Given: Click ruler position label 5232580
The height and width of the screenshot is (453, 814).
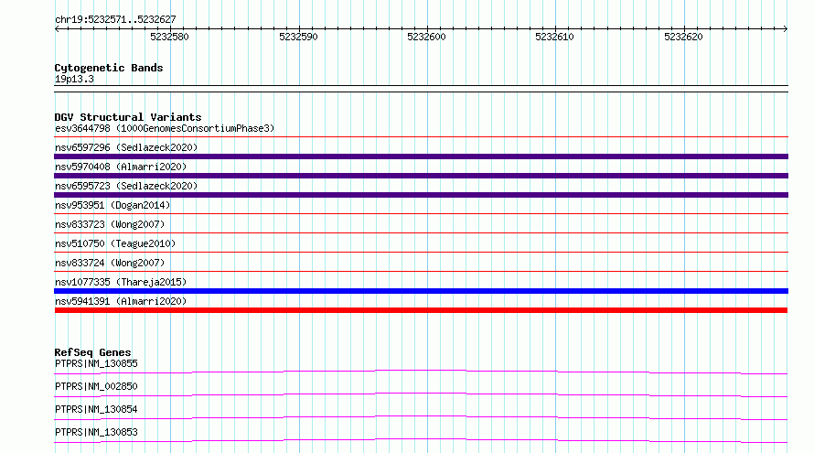Looking at the screenshot, I should tap(169, 37).
